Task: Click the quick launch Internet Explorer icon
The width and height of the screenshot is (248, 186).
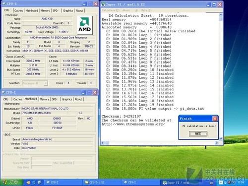Action: click(34, 183)
